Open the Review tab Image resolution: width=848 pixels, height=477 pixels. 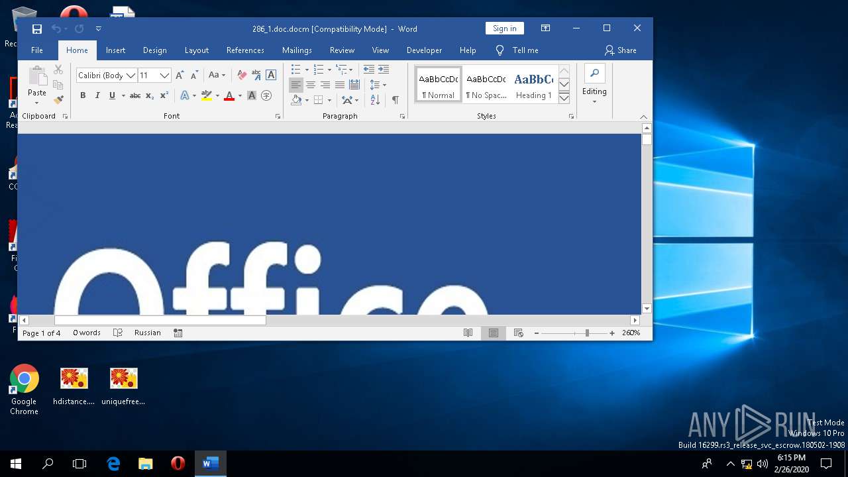click(342, 50)
